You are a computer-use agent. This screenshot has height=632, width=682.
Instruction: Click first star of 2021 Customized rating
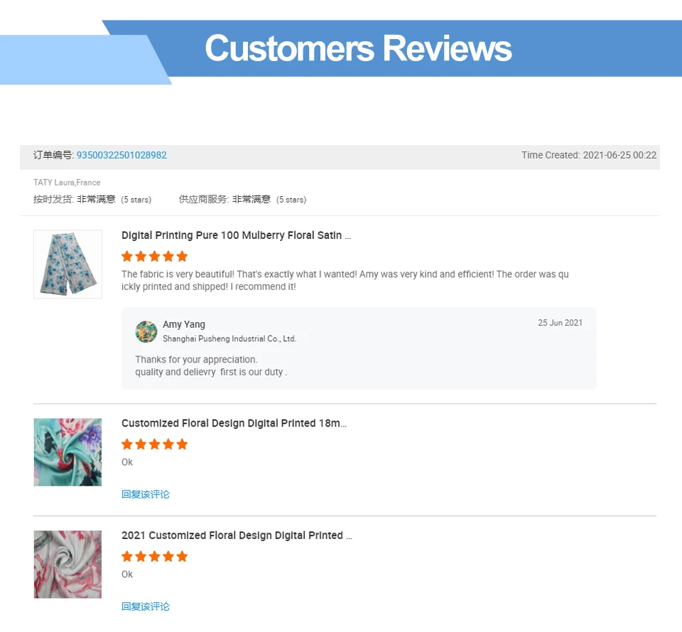click(127, 556)
